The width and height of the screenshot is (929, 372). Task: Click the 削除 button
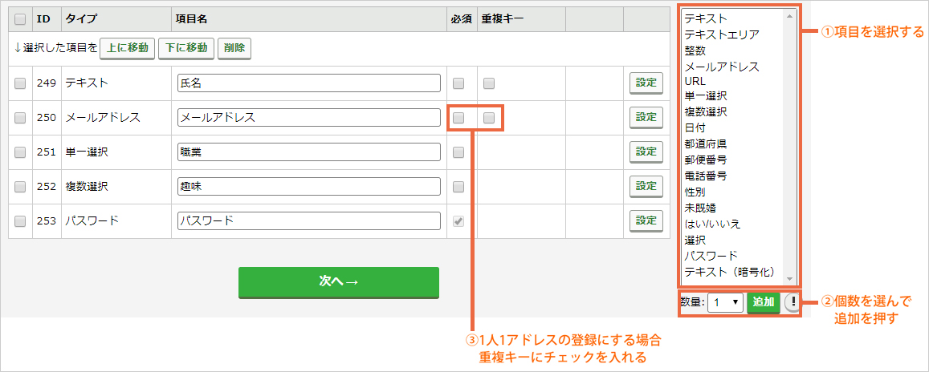pyautogui.click(x=234, y=48)
